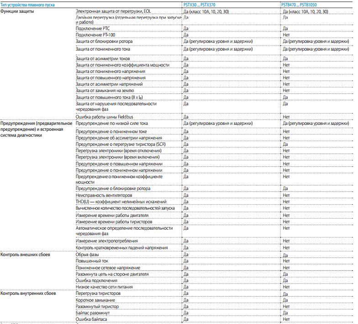Click 'Нет' in the Fieldbus error row
The image size is (358, 324).
coord(286,117)
